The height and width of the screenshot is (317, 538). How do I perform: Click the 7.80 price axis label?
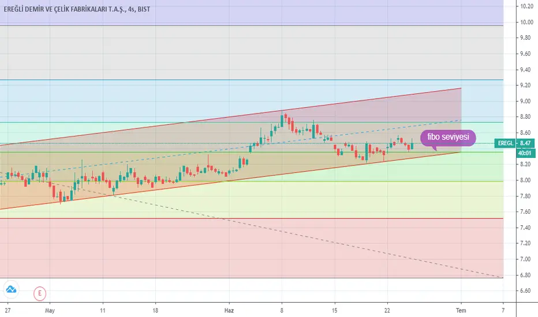point(526,196)
